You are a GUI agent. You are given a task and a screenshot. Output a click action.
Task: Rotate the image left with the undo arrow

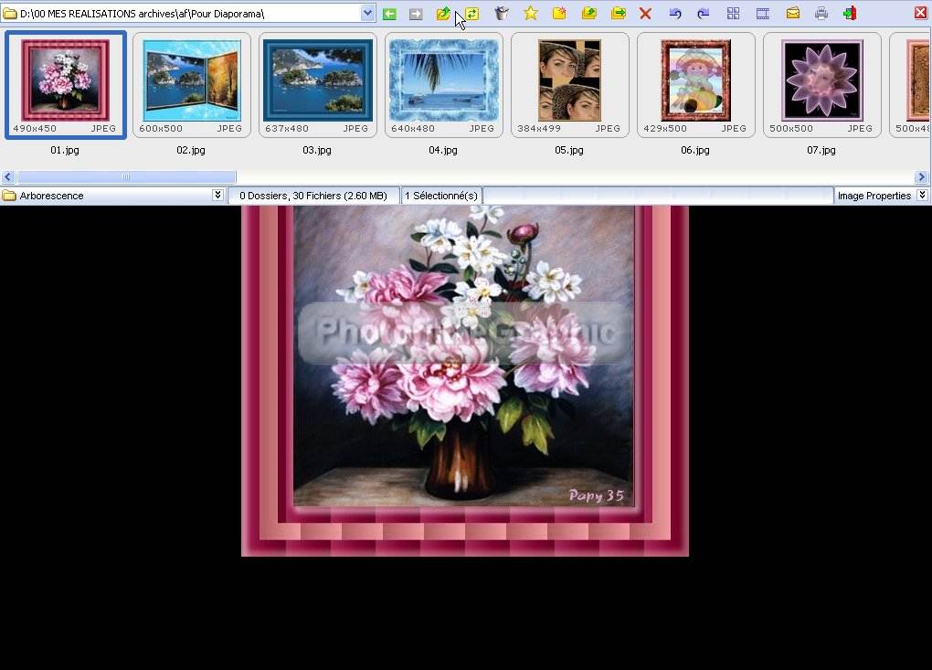pos(675,14)
